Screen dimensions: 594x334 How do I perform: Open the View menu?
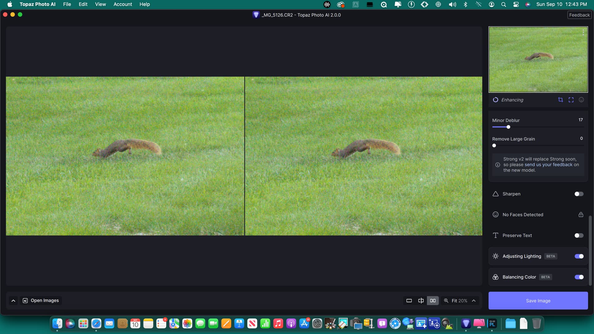100,4
